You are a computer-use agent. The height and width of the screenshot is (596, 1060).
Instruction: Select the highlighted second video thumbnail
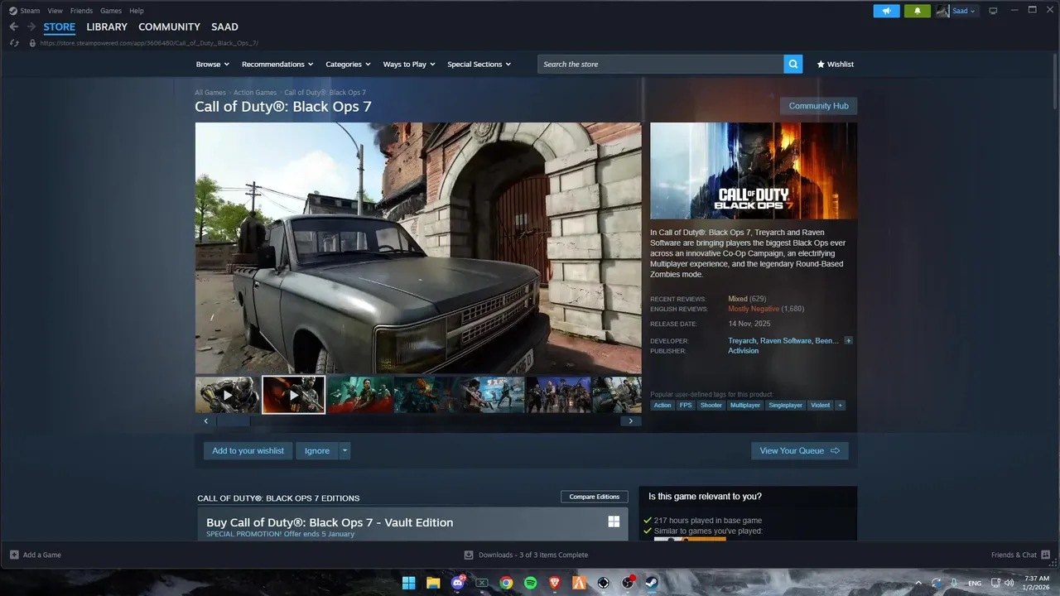click(294, 395)
